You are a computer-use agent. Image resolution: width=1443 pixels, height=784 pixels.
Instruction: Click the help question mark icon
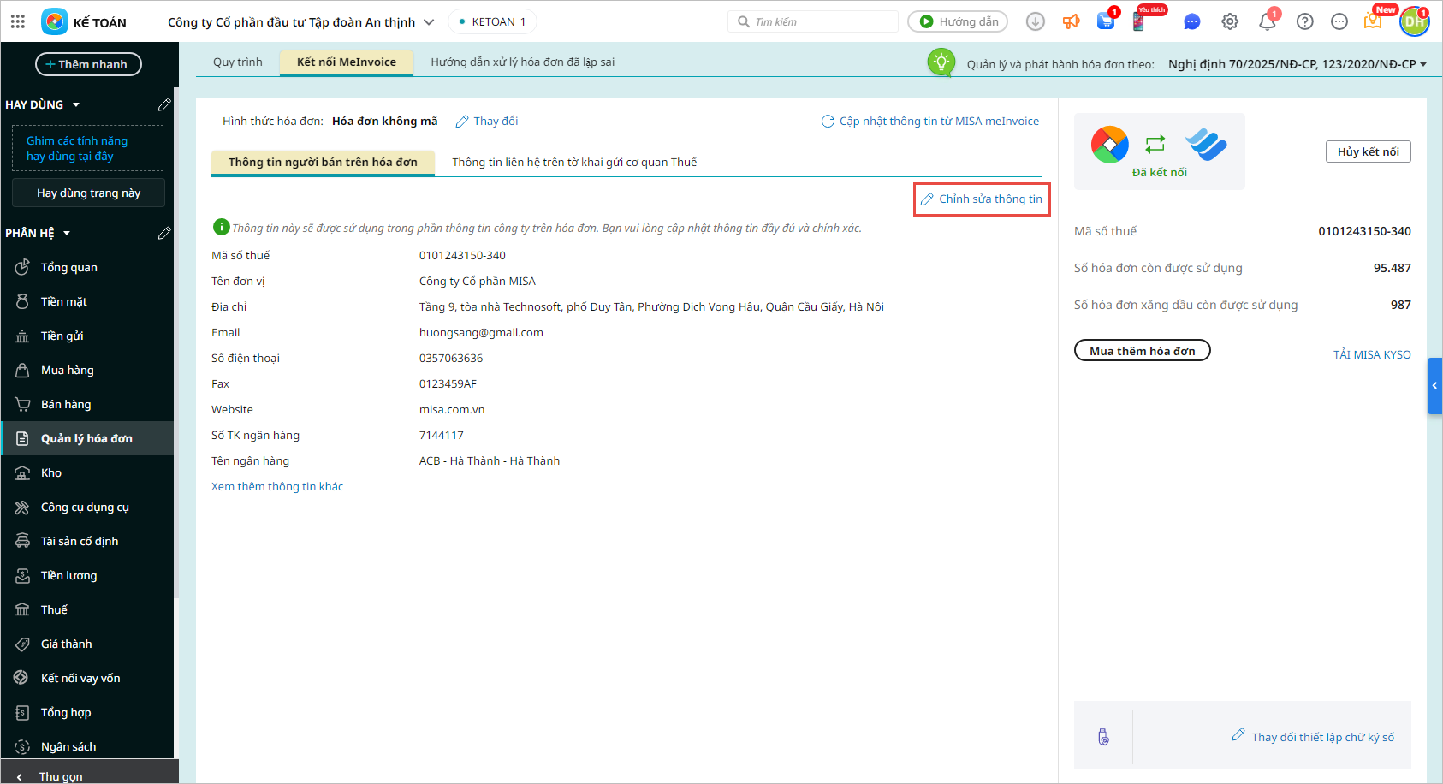click(x=1304, y=21)
